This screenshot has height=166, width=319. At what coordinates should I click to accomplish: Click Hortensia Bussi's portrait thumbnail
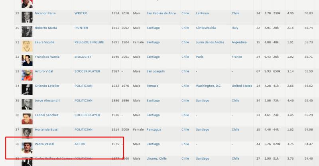[27, 133]
